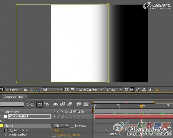Open the Full resolution dropdown
The height and width of the screenshot is (138, 173).
tap(52, 90)
